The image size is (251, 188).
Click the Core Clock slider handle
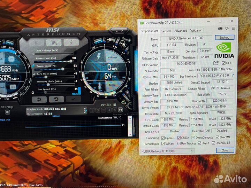coord(46,77)
